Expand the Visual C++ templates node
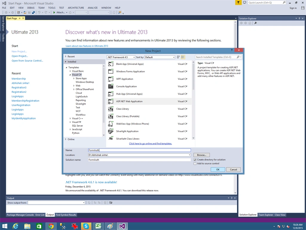This screenshot has width=306, height=230. click(70, 119)
